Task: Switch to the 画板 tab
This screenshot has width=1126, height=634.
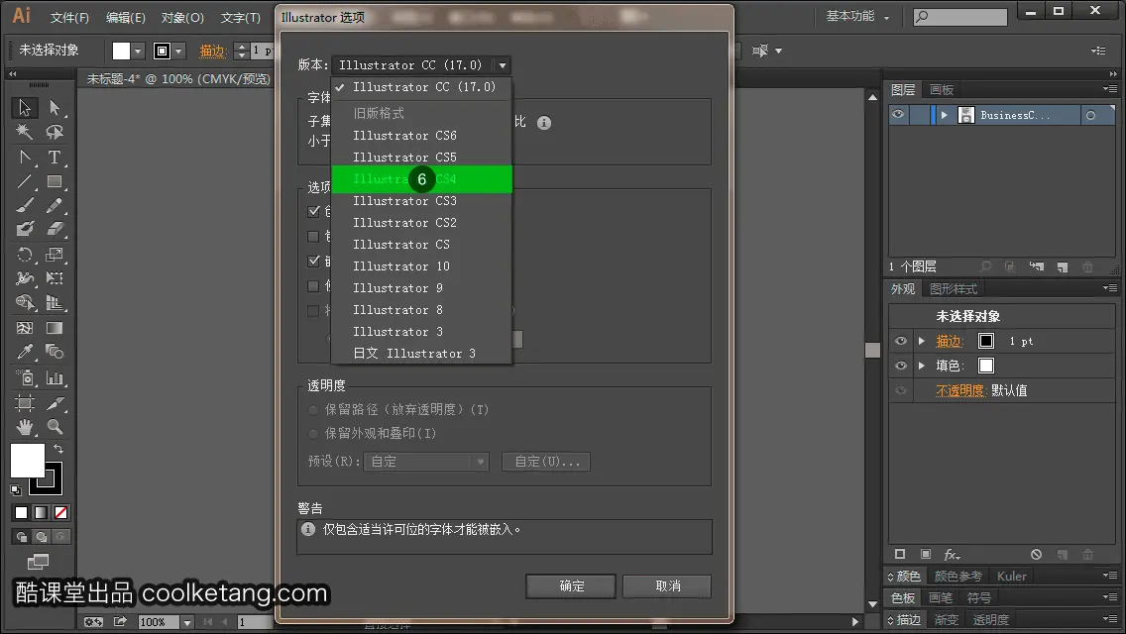Action: tap(941, 90)
